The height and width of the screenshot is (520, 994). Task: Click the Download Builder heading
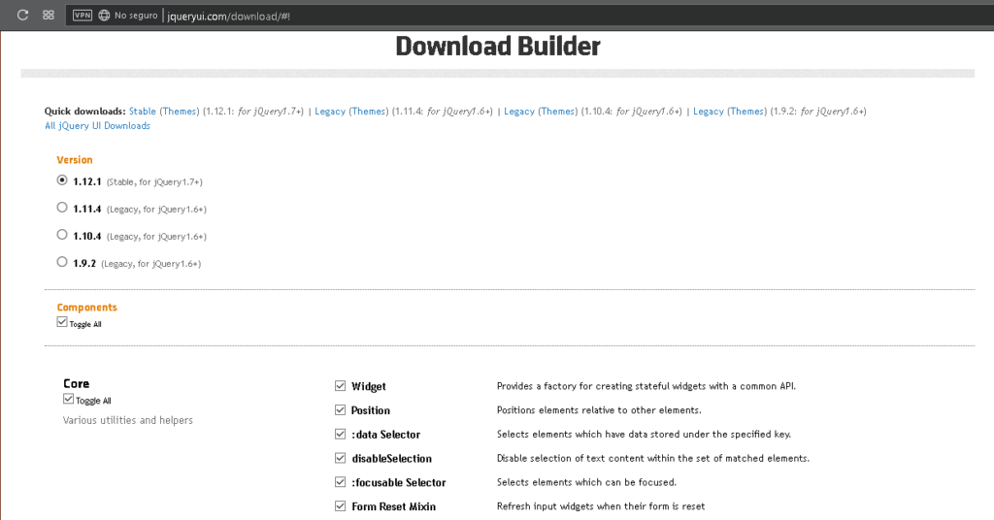tap(498, 47)
